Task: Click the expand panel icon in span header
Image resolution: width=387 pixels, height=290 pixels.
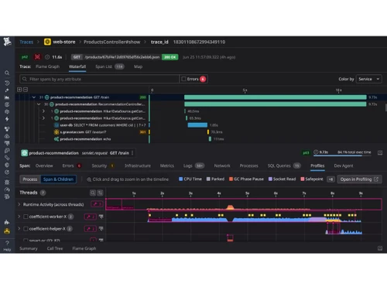Action: coord(380,152)
